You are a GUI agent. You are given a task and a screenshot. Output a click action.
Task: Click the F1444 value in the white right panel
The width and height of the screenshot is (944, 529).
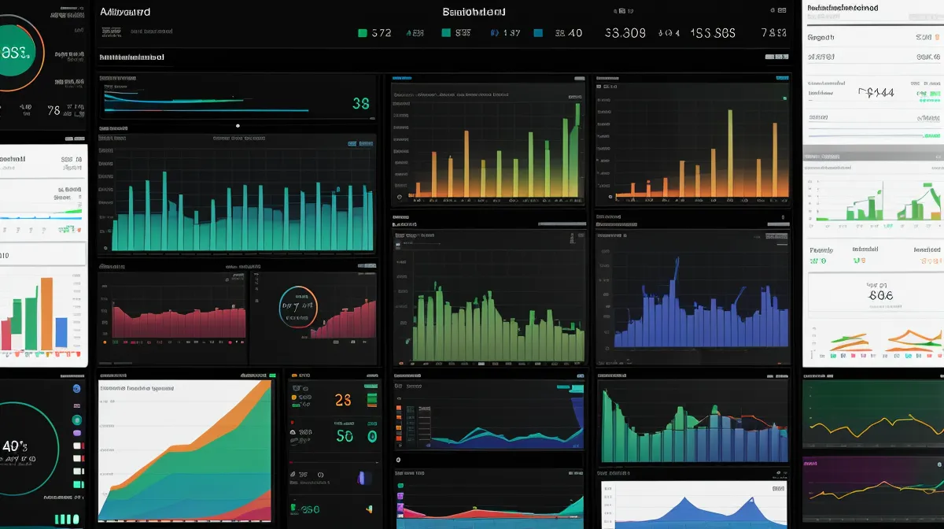876,93
